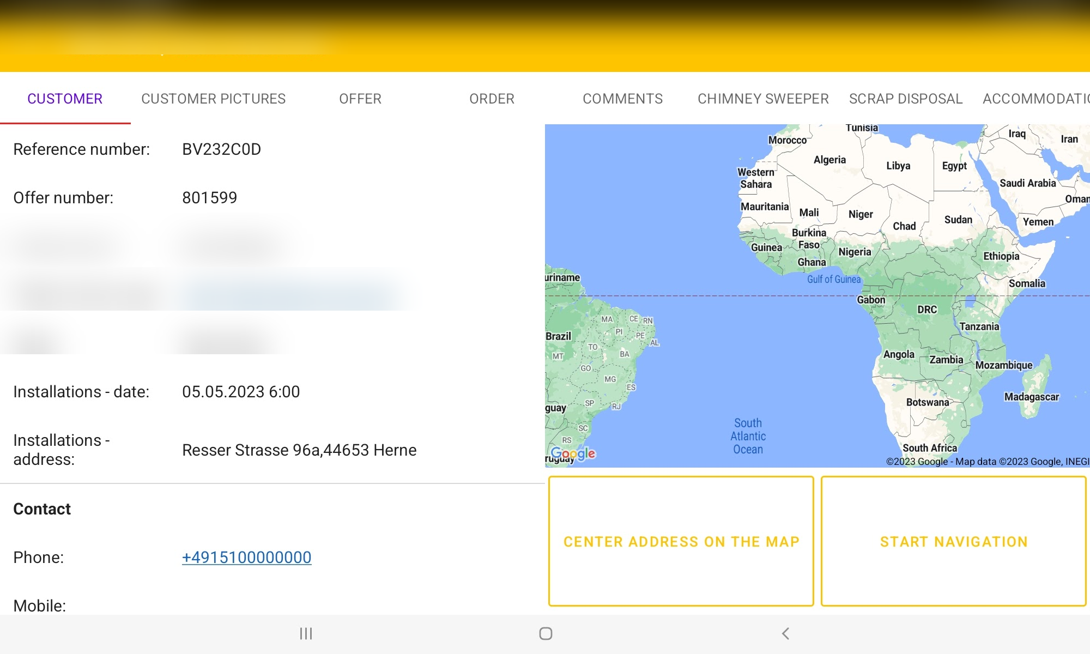Select offer number 801599

pyautogui.click(x=209, y=197)
